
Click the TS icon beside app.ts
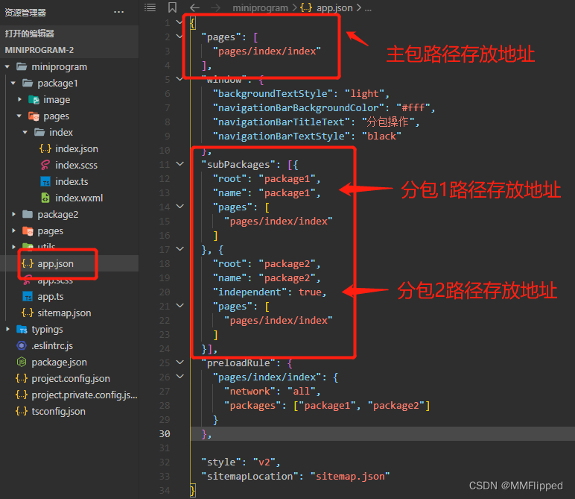(x=28, y=296)
